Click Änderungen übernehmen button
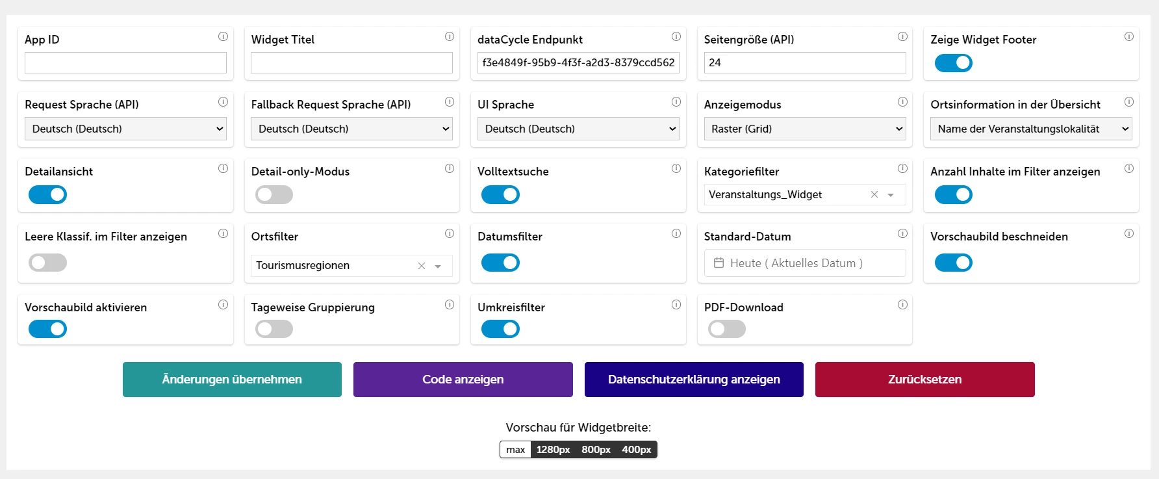This screenshot has width=1159, height=479. (x=232, y=380)
